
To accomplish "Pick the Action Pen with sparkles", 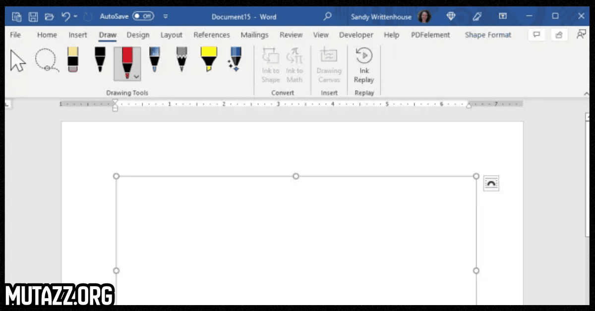I will [235, 60].
